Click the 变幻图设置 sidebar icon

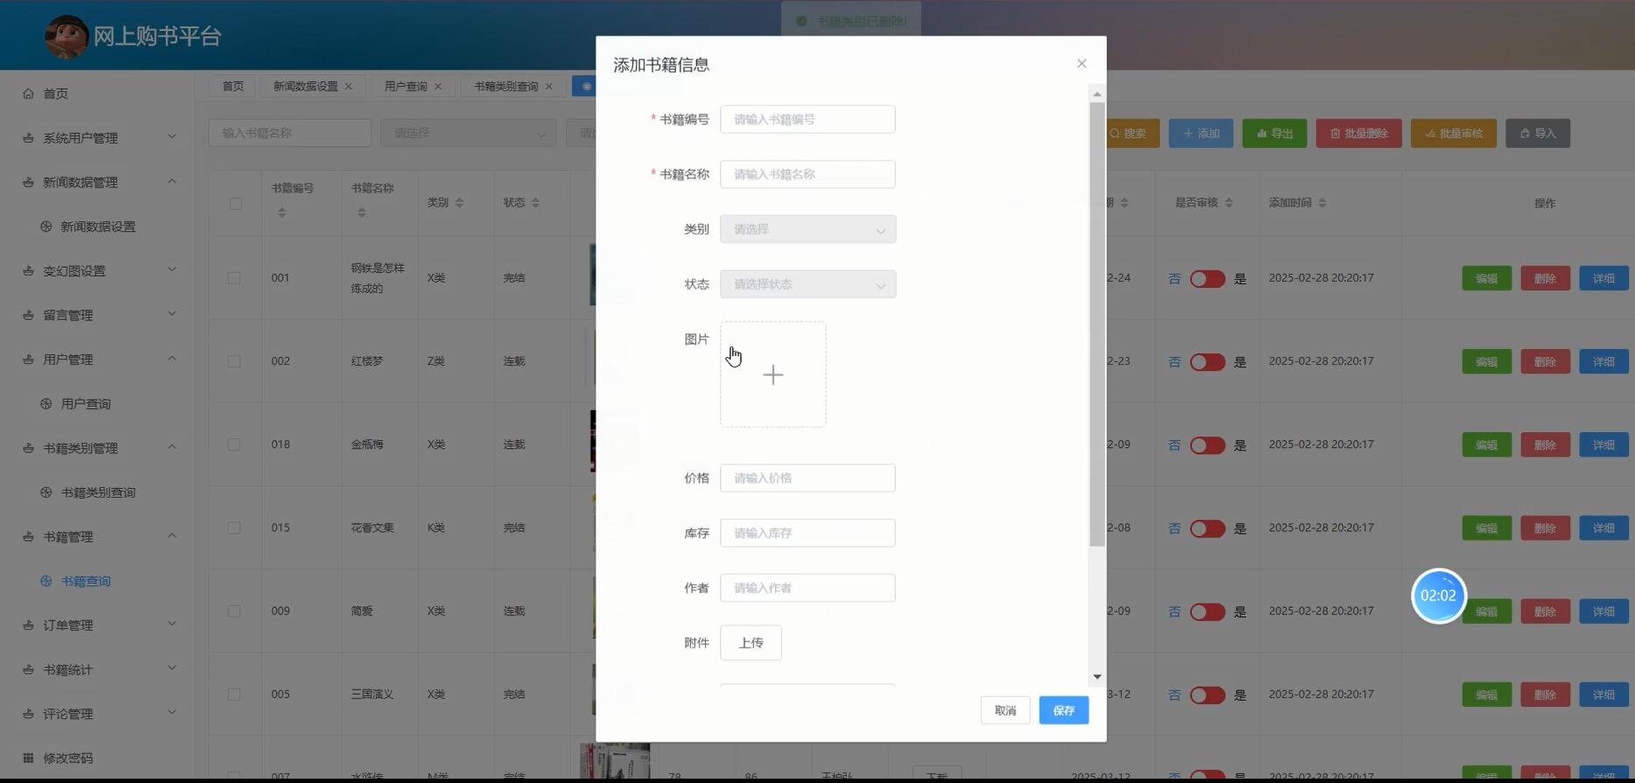pos(28,271)
